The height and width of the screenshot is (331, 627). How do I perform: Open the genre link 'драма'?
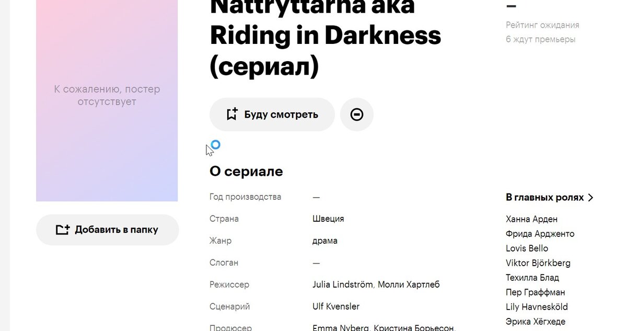click(x=325, y=241)
